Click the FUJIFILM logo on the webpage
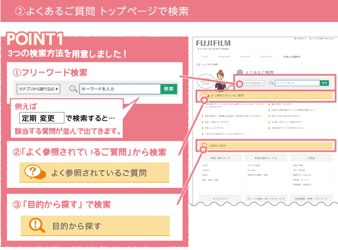The width and height of the screenshot is (338, 250). tap(215, 43)
